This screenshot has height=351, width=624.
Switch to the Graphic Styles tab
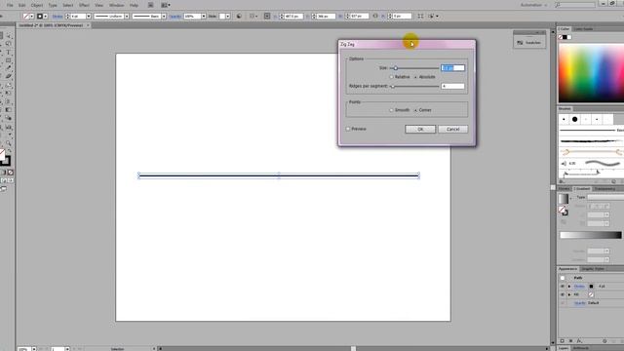click(594, 269)
